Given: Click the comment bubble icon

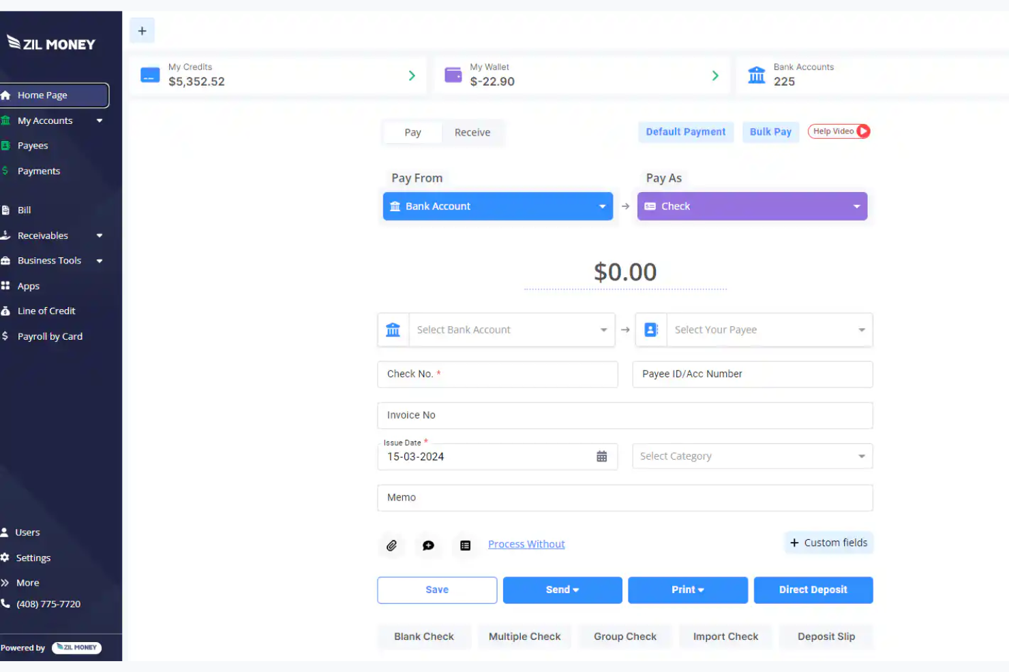Looking at the screenshot, I should click(x=428, y=545).
